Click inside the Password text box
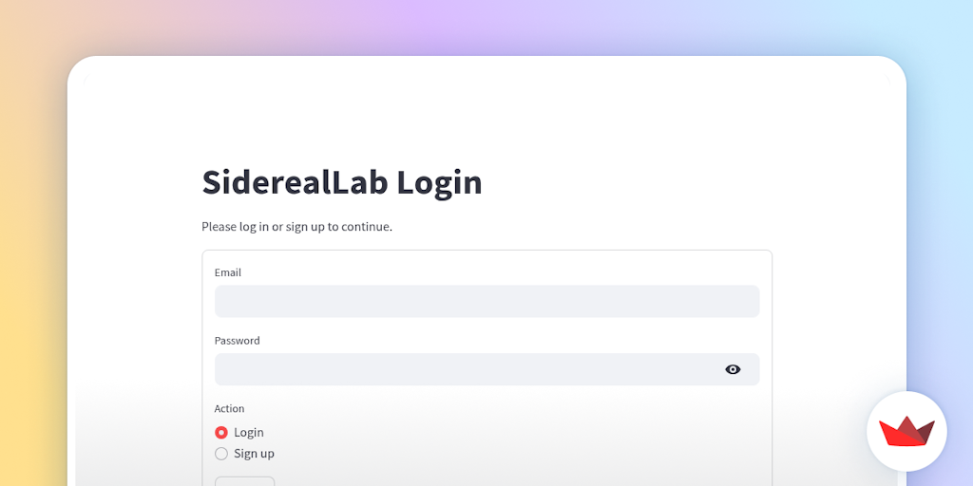 point(466,369)
